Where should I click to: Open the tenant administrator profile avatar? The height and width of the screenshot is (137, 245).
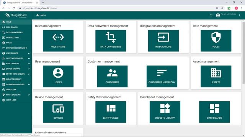click(218, 15)
